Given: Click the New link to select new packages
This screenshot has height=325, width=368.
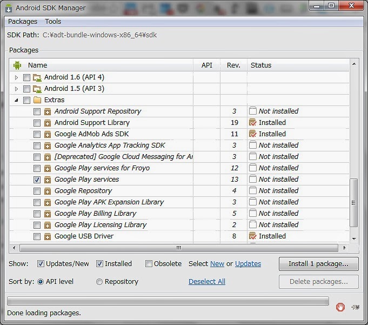Looking at the screenshot, I should (217, 264).
